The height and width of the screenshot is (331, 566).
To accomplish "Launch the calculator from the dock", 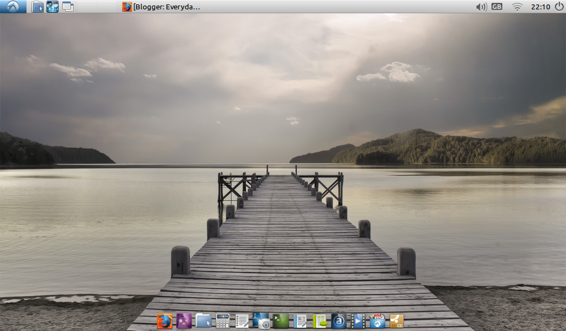I will tap(222, 321).
